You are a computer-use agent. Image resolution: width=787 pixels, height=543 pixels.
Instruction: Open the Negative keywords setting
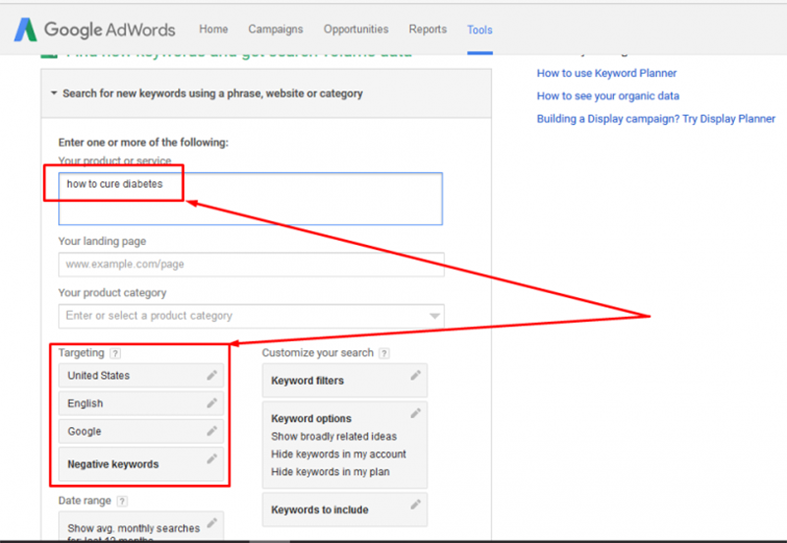141,464
